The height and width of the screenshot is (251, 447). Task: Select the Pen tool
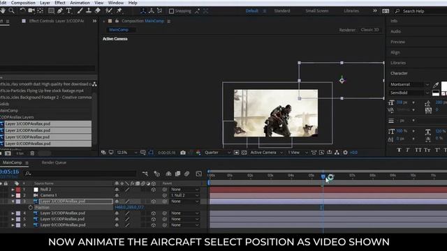(60, 11)
